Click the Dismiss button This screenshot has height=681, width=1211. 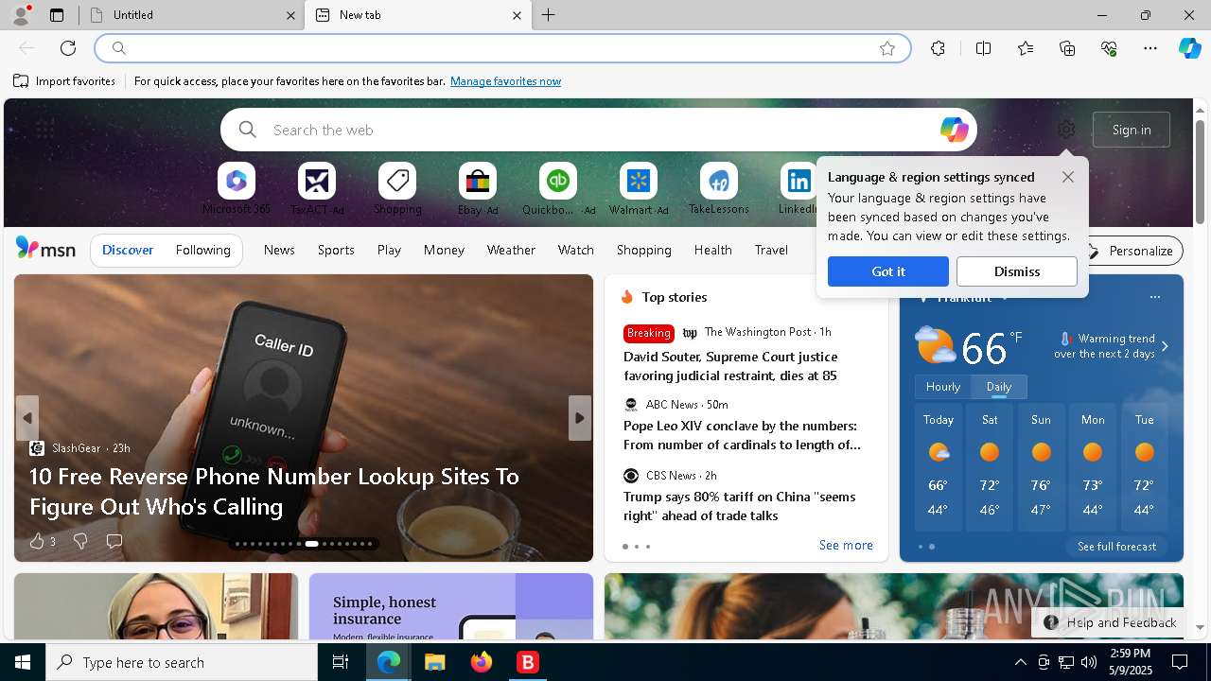[x=1017, y=271]
